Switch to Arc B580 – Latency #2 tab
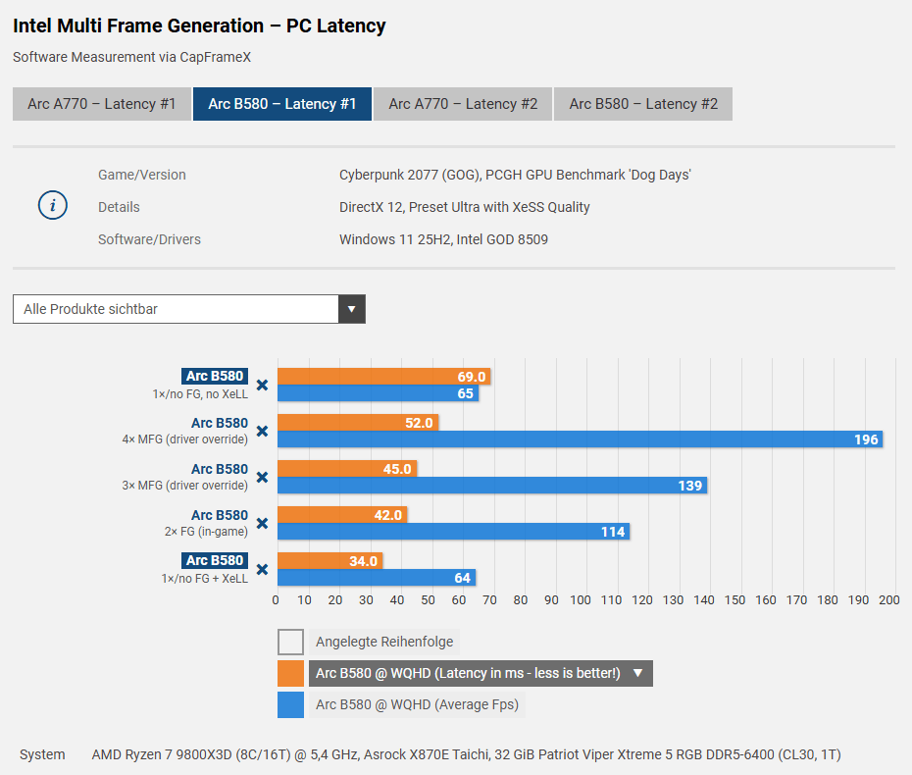 pos(643,104)
